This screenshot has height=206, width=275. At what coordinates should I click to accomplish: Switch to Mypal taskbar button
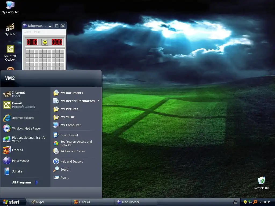pyautogui.click(x=50, y=202)
